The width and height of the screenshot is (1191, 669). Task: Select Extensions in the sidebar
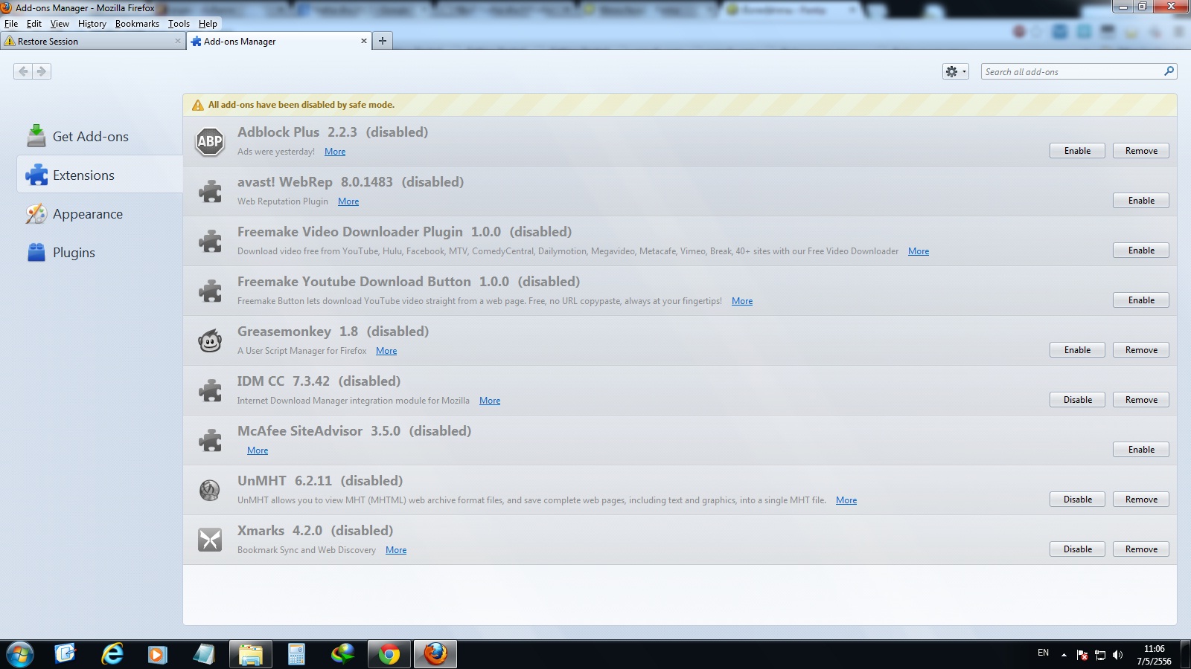click(100, 175)
